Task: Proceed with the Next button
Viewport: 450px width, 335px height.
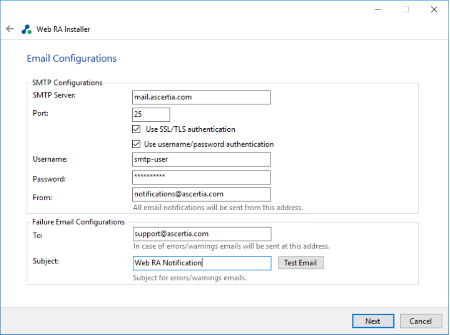Action: pyautogui.click(x=373, y=321)
